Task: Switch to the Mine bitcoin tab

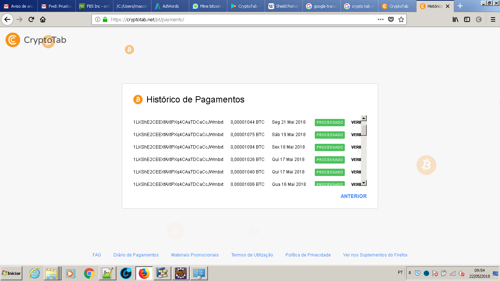Action: [x=208, y=6]
